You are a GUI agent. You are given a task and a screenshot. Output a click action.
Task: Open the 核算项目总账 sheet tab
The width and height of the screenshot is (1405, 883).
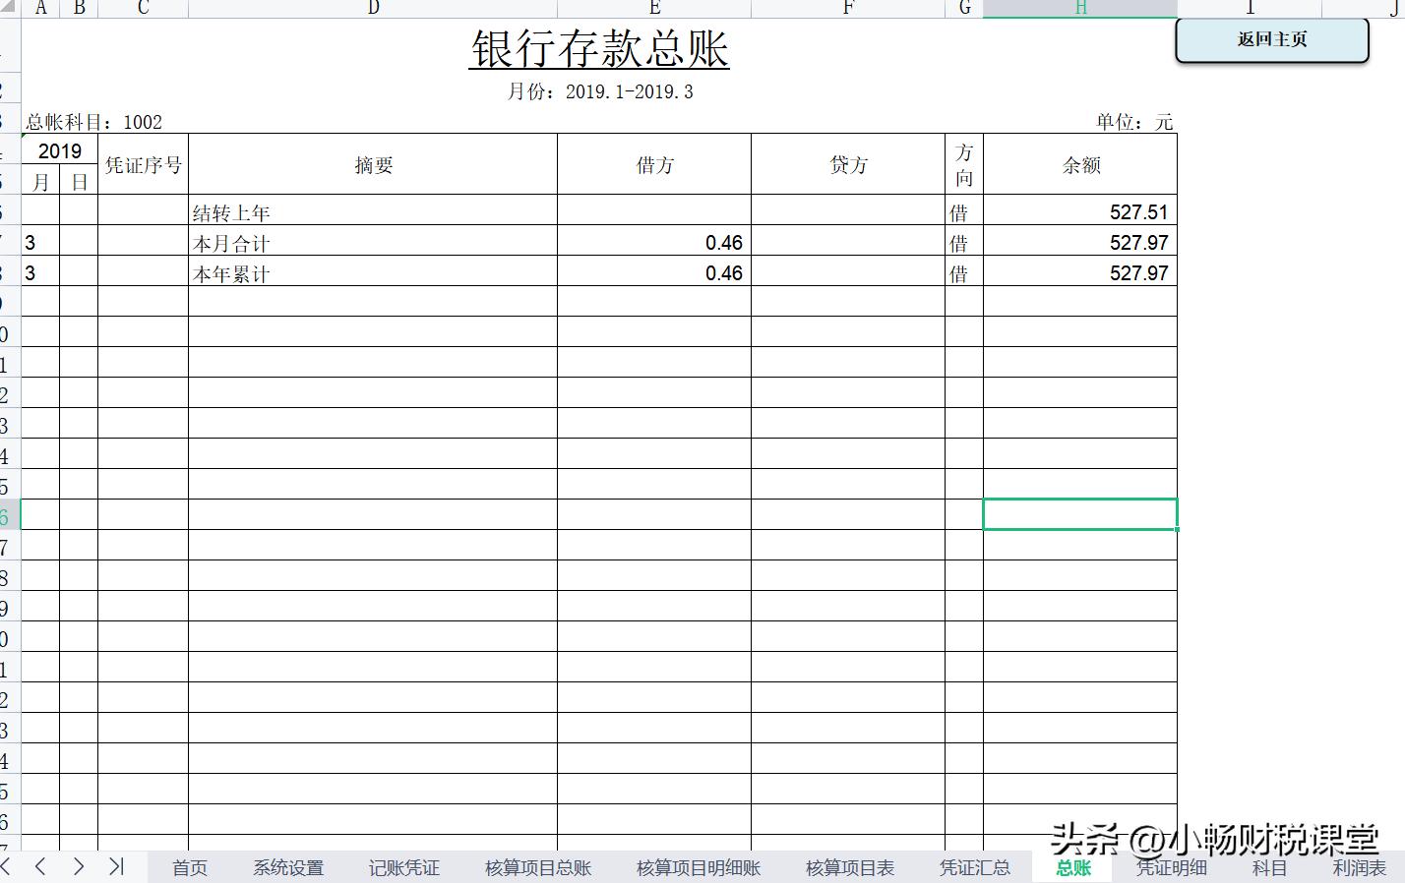(x=538, y=867)
